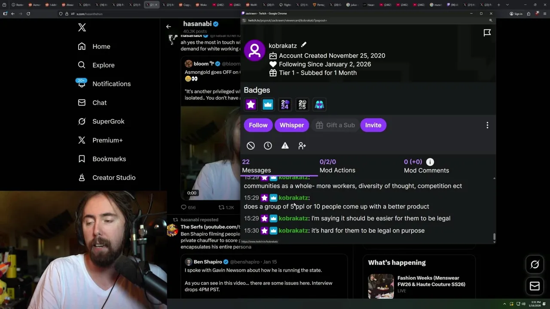Image resolution: width=550 pixels, height=309 pixels.
Task: Open the Grok floating button
Action: pyautogui.click(x=535, y=265)
